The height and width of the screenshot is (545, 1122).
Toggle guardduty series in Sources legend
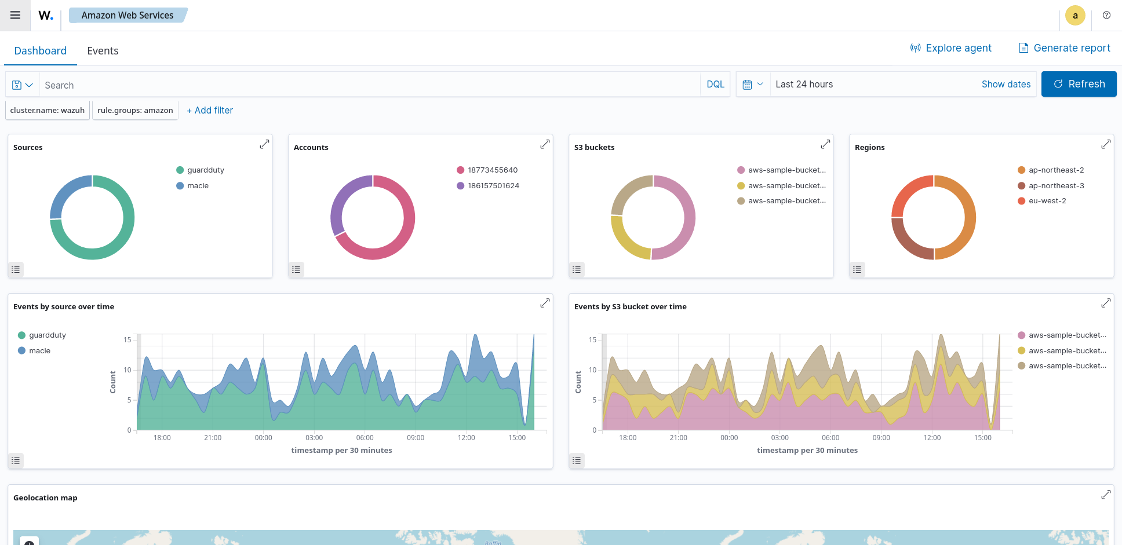pyautogui.click(x=205, y=170)
